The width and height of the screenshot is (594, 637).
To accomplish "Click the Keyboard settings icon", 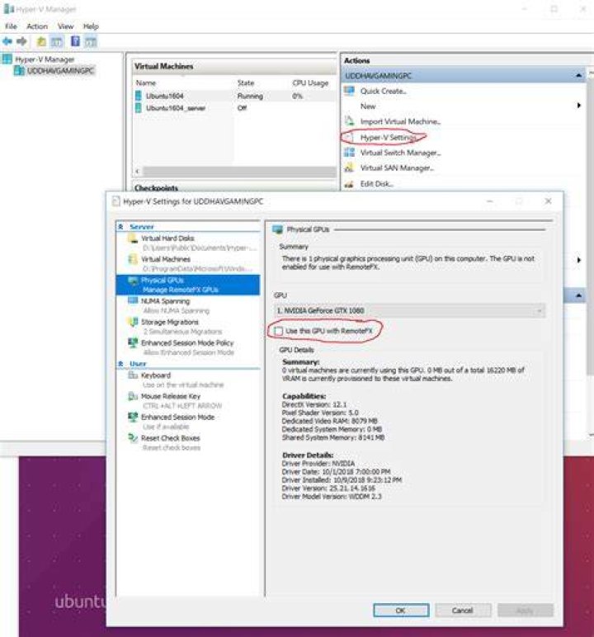I will click(x=133, y=375).
